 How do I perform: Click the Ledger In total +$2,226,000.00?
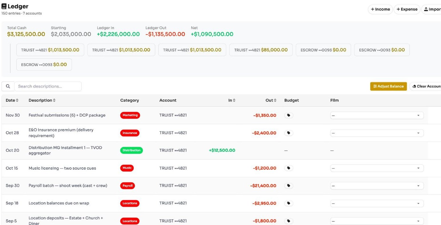click(118, 34)
